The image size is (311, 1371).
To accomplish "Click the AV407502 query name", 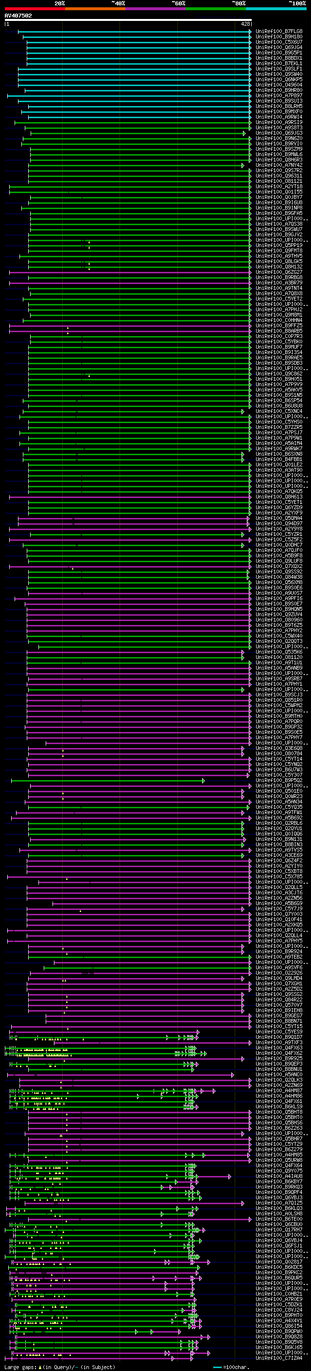I will click(x=18, y=16).
